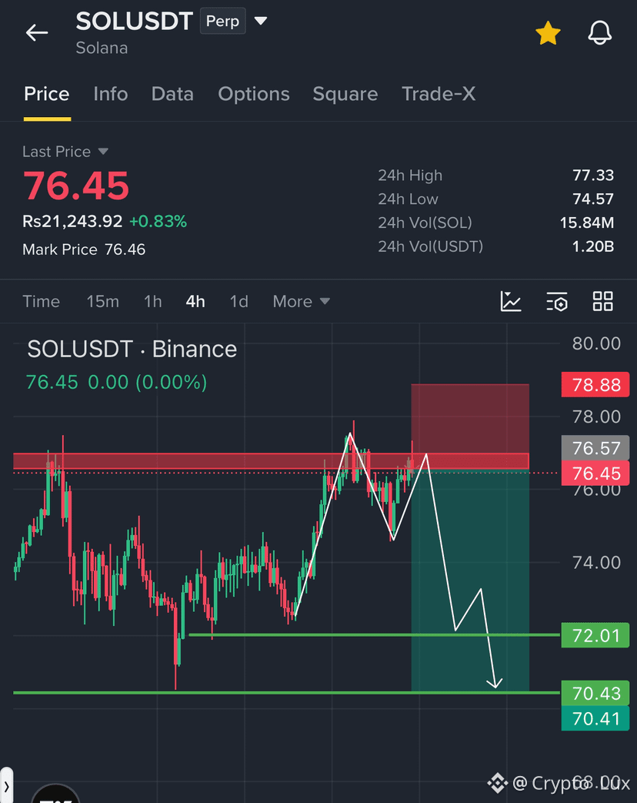Open the chart layout grid icon
The height and width of the screenshot is (803, 637).
602,301
